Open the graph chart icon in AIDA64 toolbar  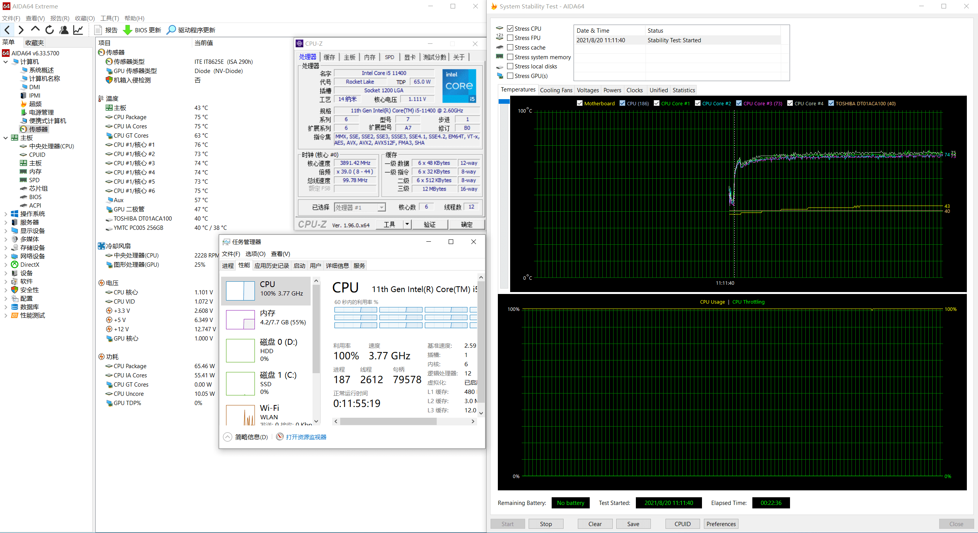pos(78,30)
